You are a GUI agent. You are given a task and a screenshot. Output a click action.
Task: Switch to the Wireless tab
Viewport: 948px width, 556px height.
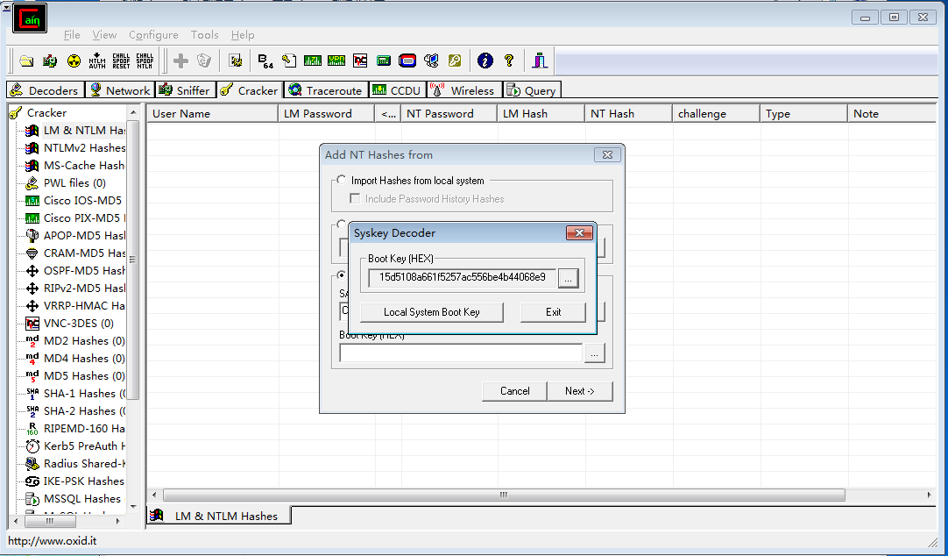pos(464,90)
